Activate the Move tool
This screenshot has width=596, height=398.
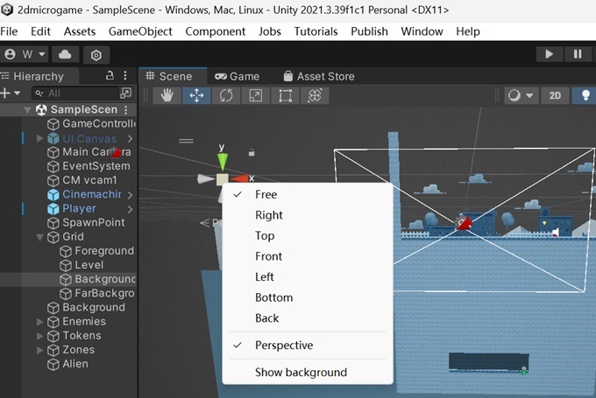196,95
